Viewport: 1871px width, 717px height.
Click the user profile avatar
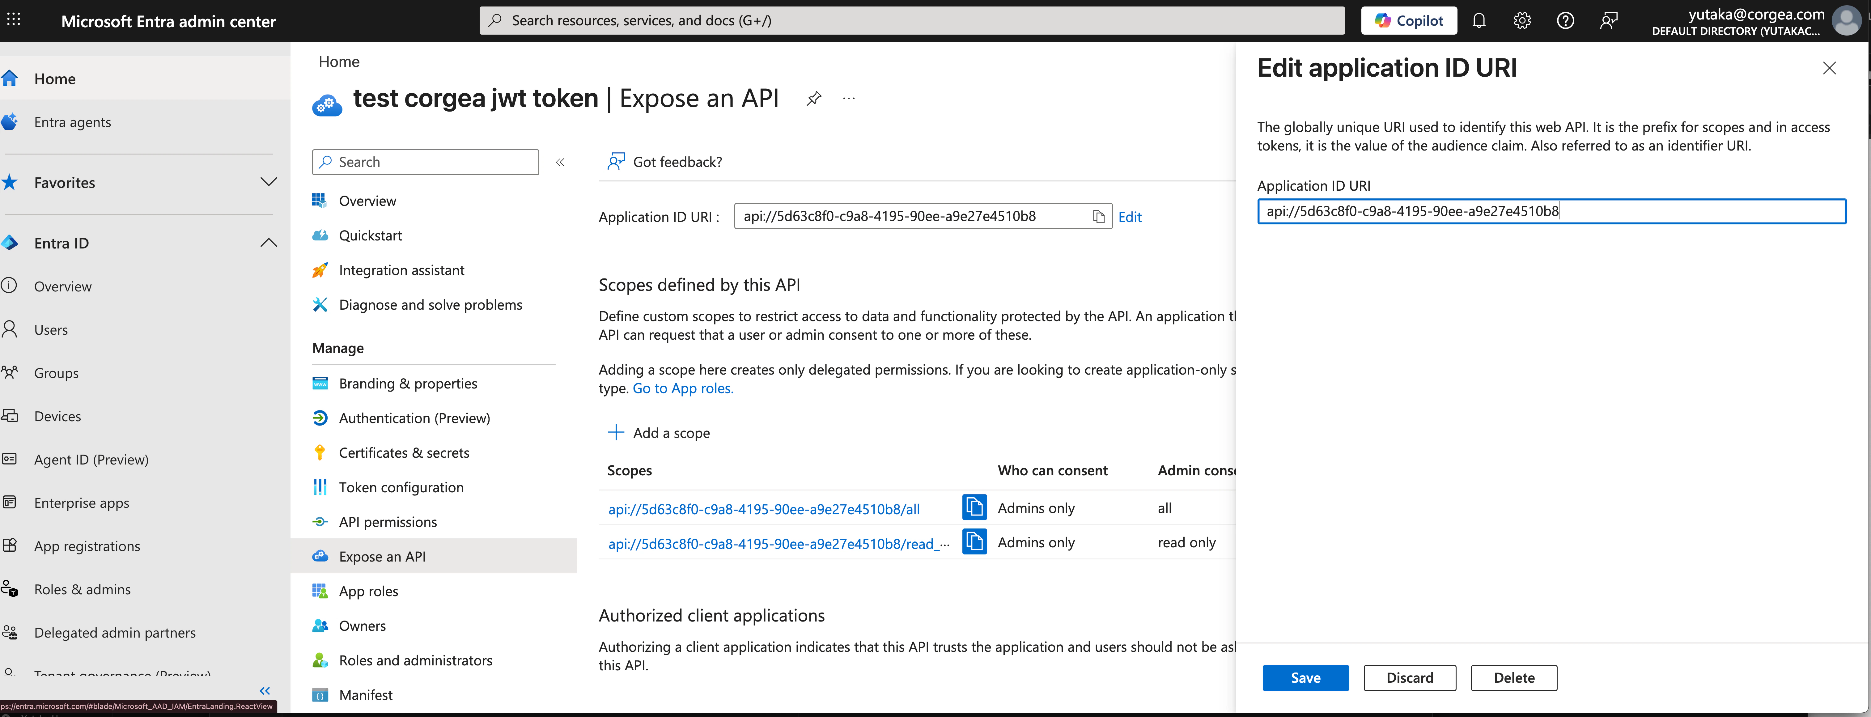(x=1847, y=21)
